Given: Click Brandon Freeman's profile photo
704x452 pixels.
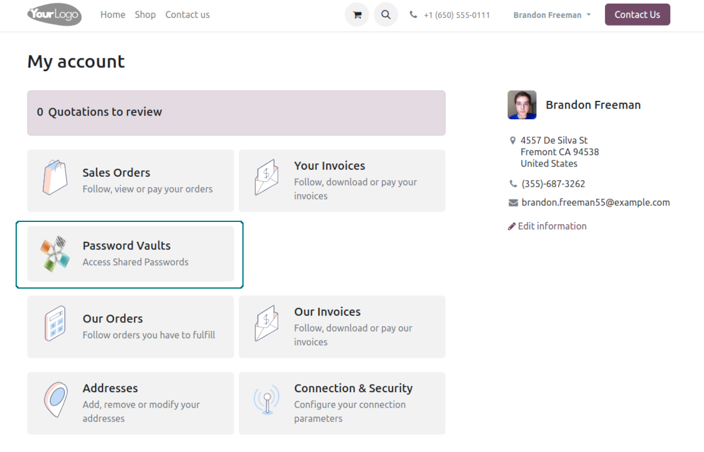Looking at the screenshot, I should tap(521, 105).
